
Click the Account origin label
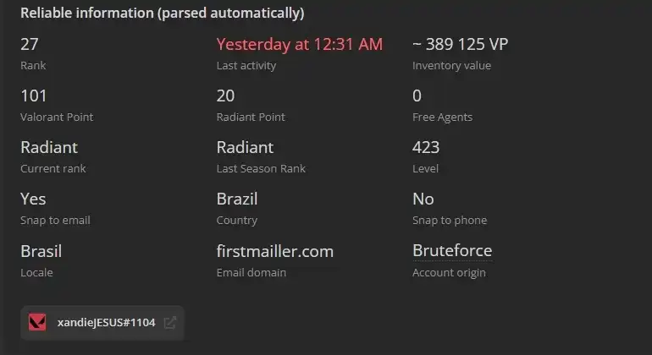click(x=449, y=272)
